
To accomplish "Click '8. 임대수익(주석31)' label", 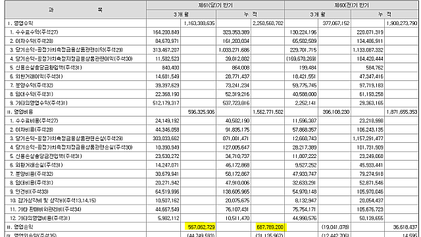I will coord(32,94).
